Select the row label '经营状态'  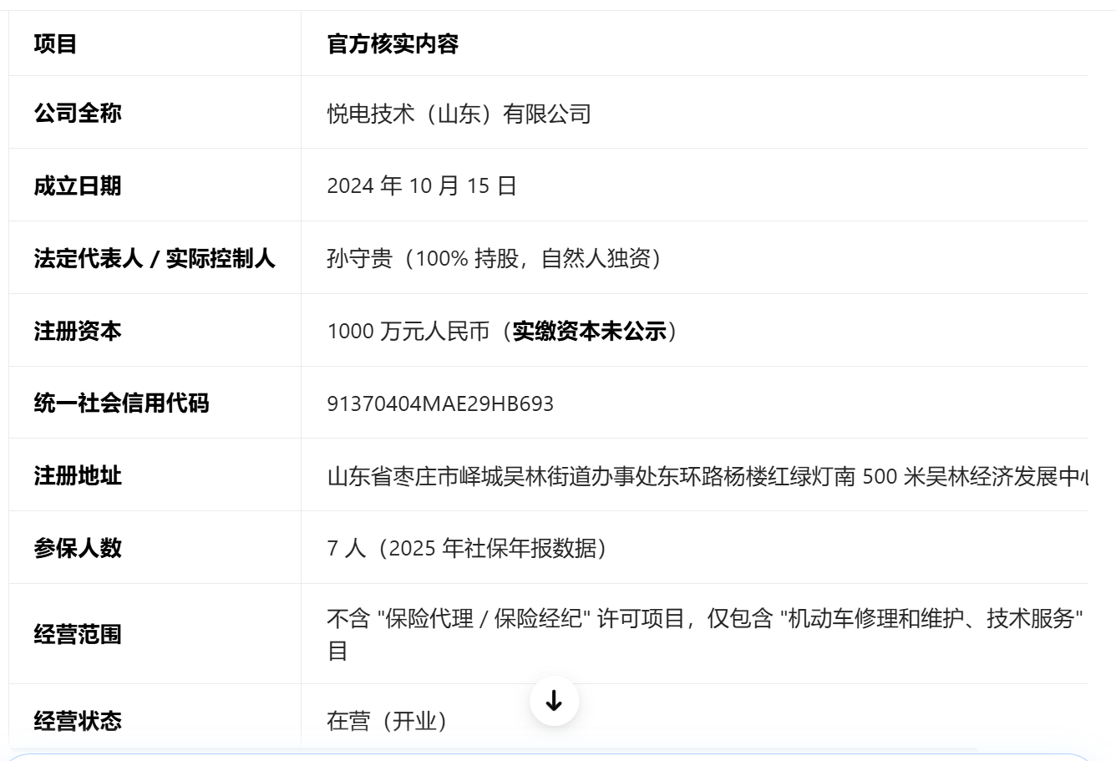click(x=78, y=720)
